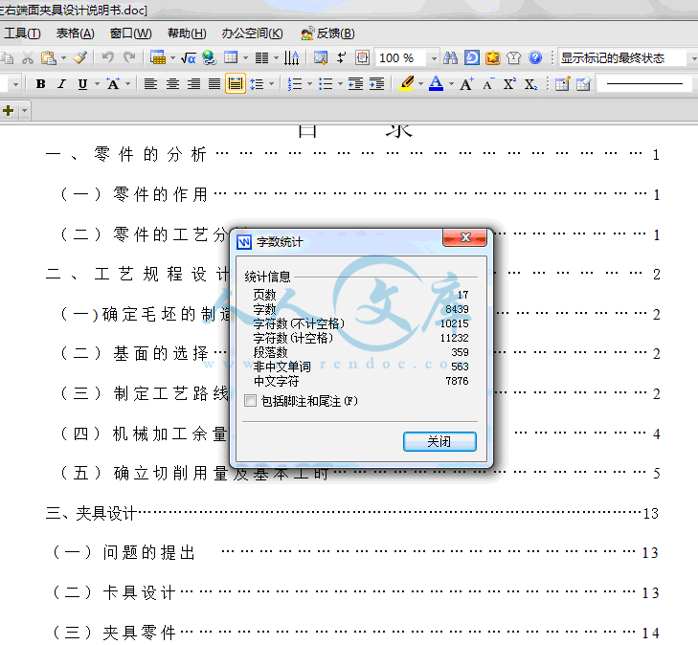The width and height of the screenshot is (698, 645).
Task: Close the 字数统计 dialog with X
Action: pos(465,237)
